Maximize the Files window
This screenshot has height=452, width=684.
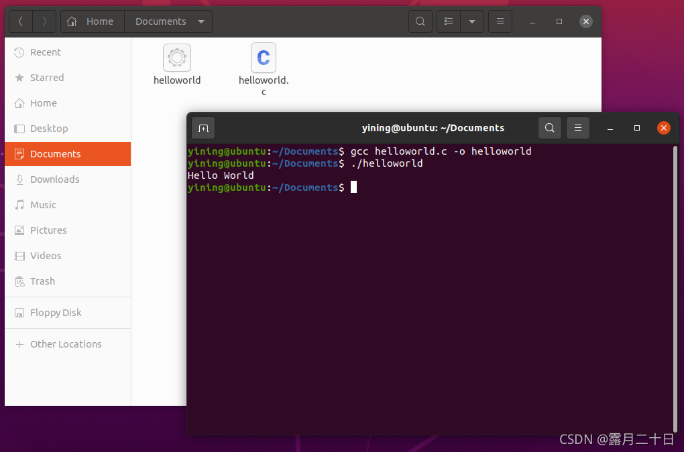pyautogui.click(x=559, y=21)
